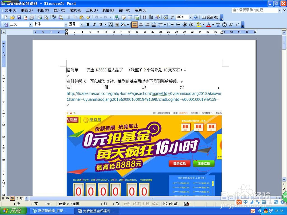Toggle the 录制 macro recording indicator
This screenshot has height=215, width=287.
[127, 204]
